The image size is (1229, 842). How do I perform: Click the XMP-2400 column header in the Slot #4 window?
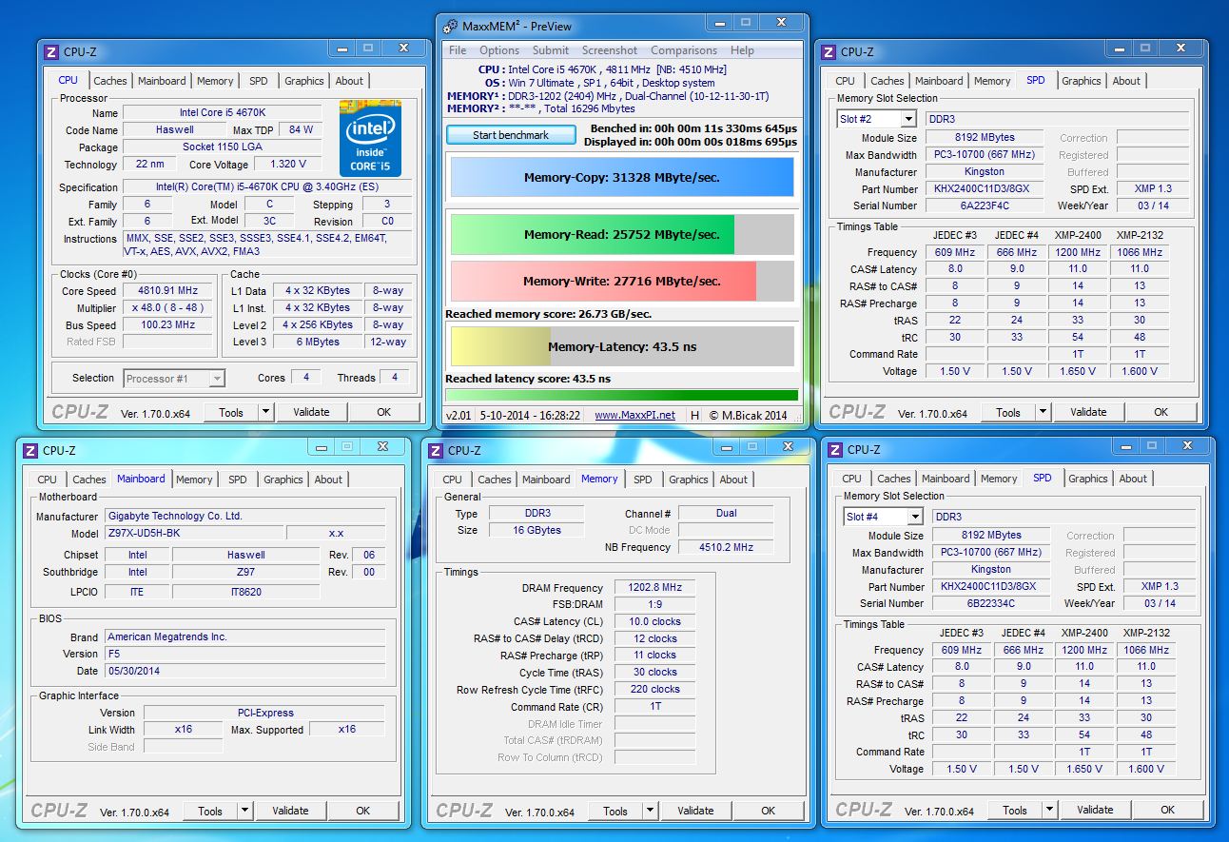pos(1084,633)
